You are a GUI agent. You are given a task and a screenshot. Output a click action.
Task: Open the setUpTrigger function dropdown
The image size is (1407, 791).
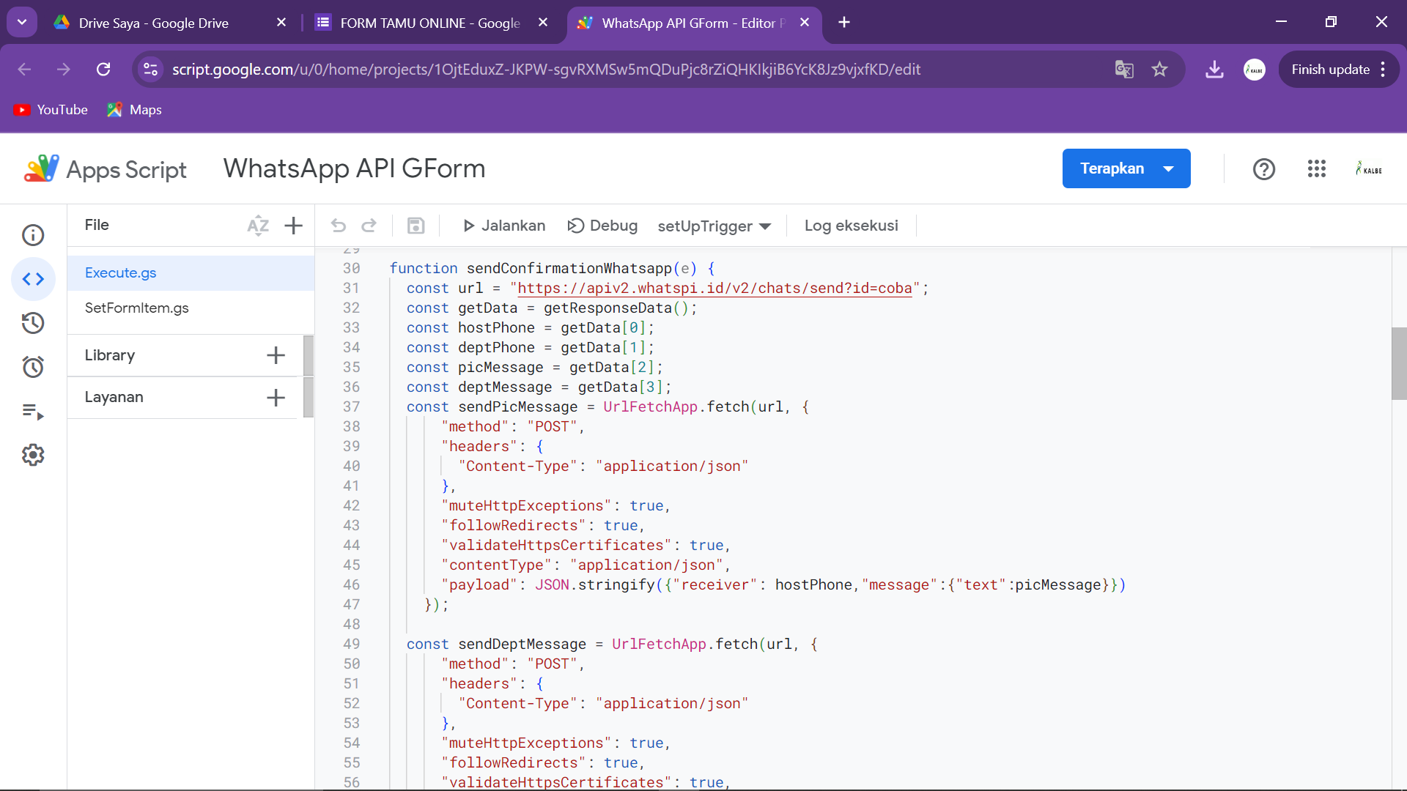click(714, 226)
